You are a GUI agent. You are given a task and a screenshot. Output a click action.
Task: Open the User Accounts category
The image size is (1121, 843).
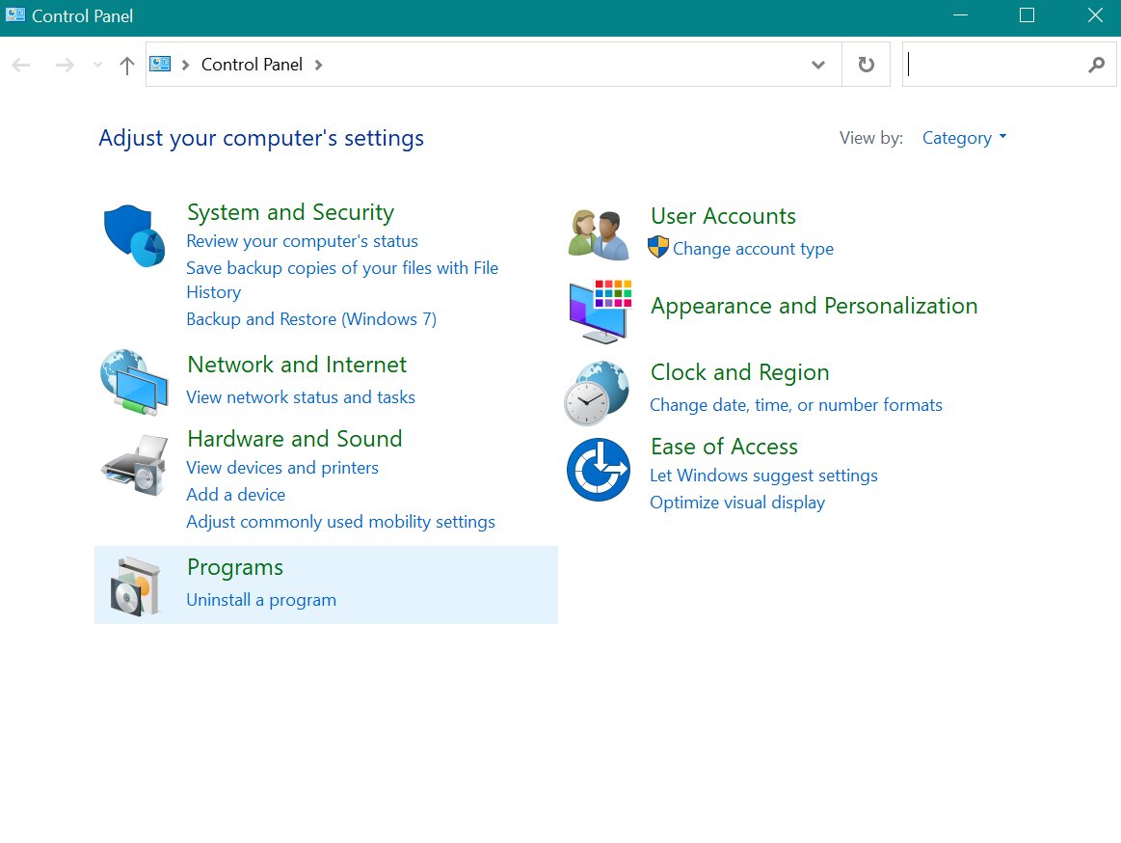pyautogui.click(x=723, y=215)
